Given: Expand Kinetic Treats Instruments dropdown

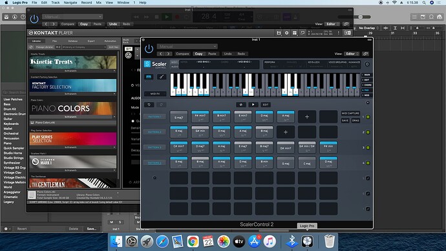Looking at the screenshot, I should (x=73, y=71).
